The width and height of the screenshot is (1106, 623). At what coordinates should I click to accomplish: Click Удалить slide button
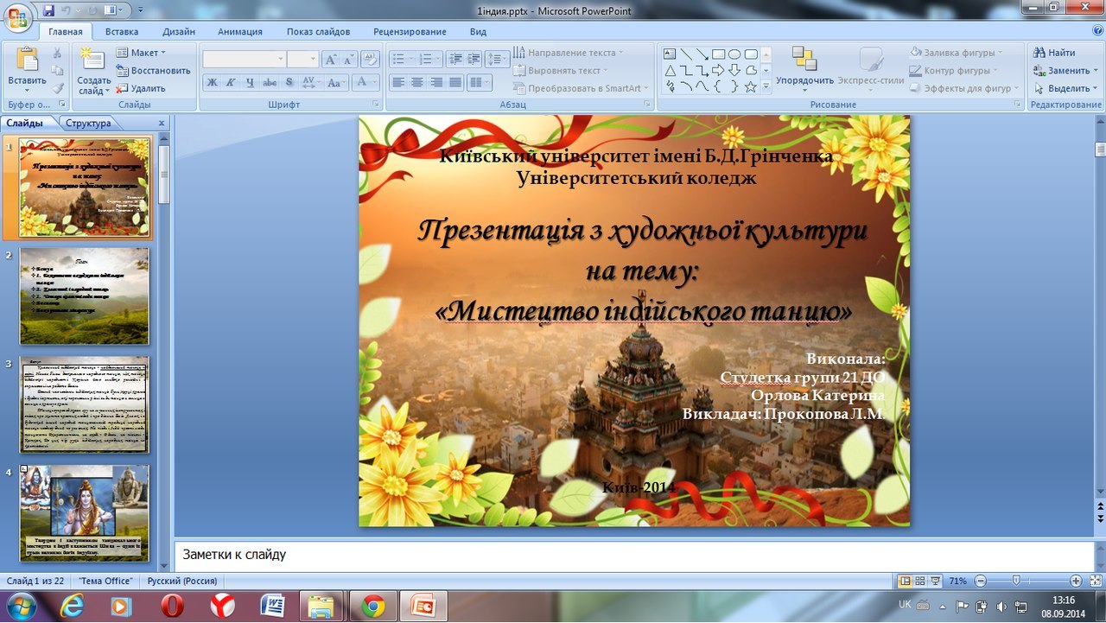click(141, 88)
